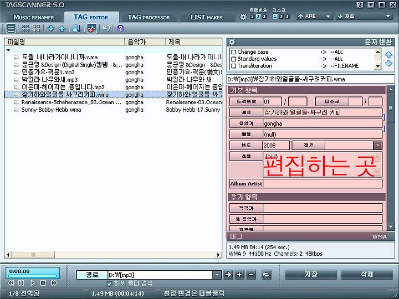
Task: Sort by the 제목 column header
Action: (x=193, y=42)
